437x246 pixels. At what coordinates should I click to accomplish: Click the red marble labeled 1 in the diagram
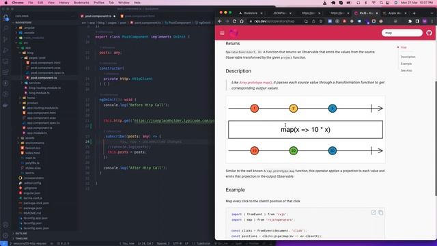(255, 108)
